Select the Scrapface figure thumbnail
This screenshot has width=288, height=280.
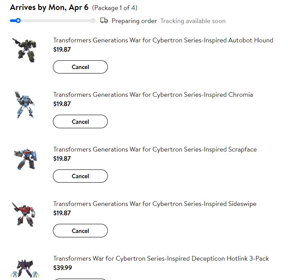point(25,159)
